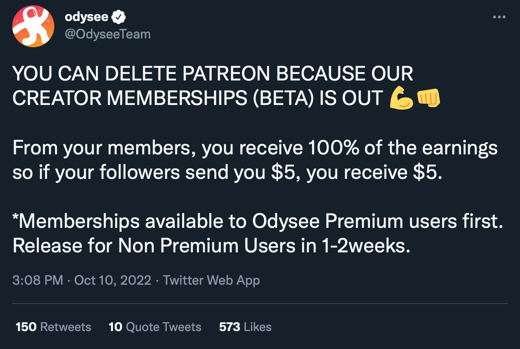Click the verified badge next to odysee
This screenshot has width=520, height=349.
tap(118, 17)
